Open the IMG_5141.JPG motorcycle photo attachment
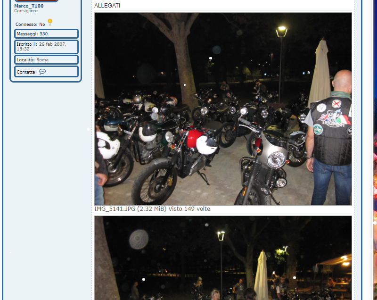 click(223, 109)
